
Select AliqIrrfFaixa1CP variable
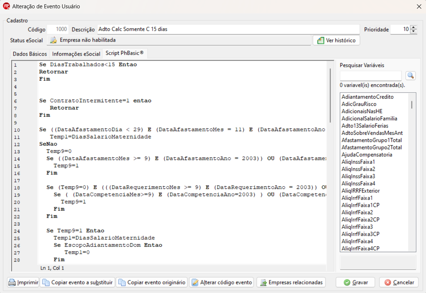tap(360, 205)
